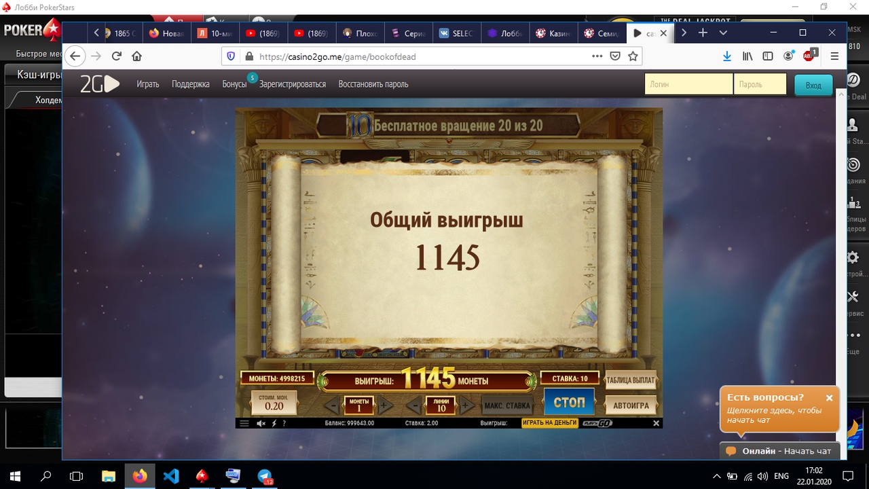Click the blue СТОП button
Screen dimensions: 869x489
[569, 401]
